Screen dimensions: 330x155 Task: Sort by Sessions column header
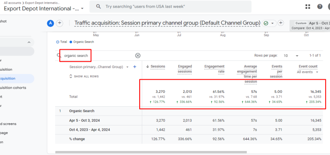[156, 66]
